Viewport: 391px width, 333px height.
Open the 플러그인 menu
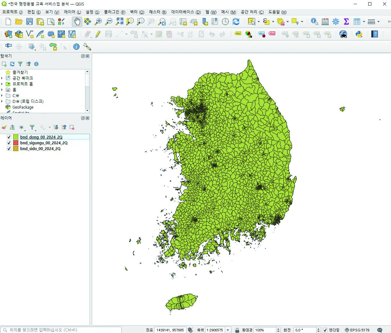click(x=115, y=12)
